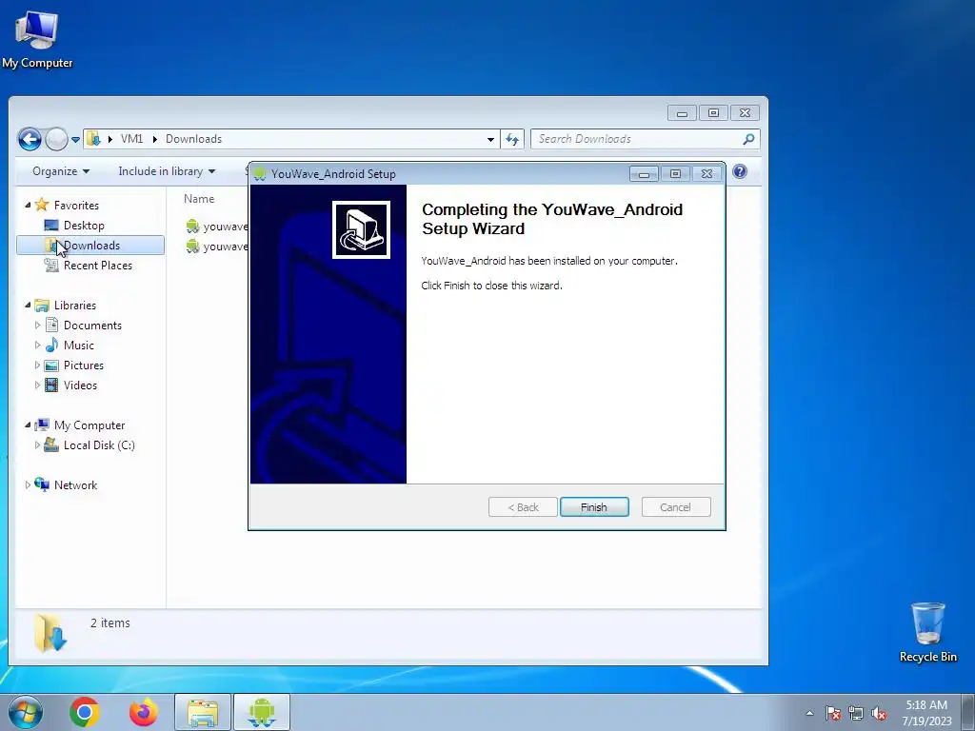Open the Include in library menu

(167, 171)
